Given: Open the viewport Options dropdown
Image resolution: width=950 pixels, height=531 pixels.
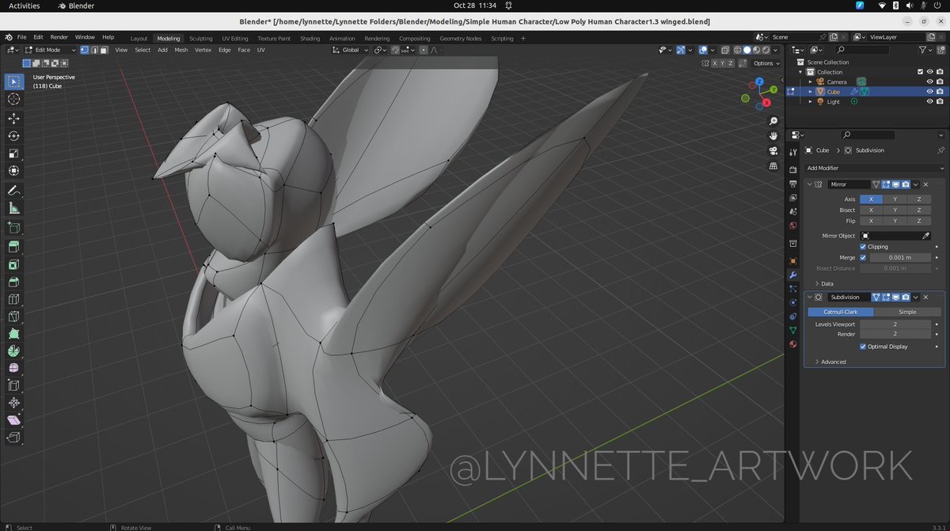Looking at the screenshot, I should pyautogui.click(x=766, y=63).
